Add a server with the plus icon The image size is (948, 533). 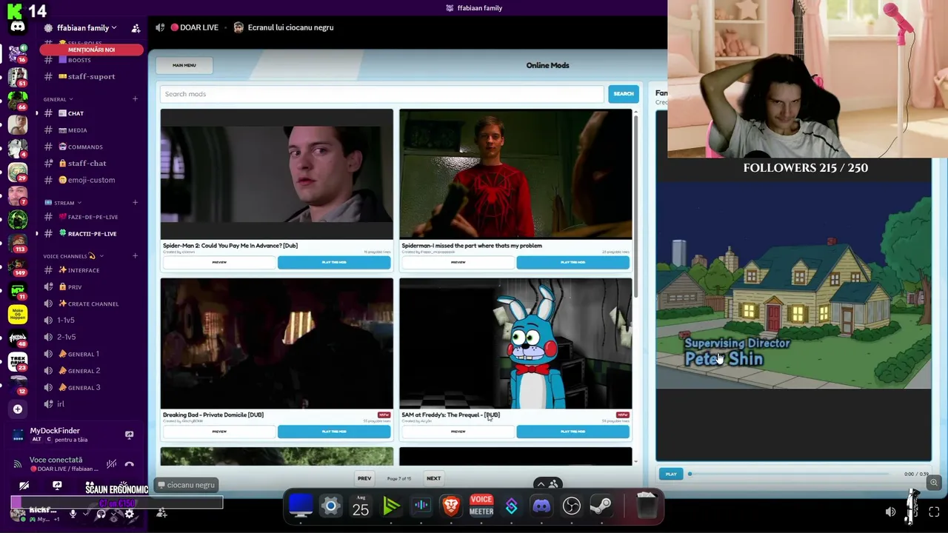pos(18,409)
